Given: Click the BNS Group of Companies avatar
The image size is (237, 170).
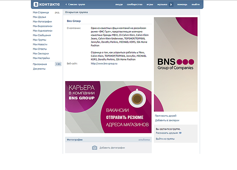Looking at the screenshot, I should [176, 64].
